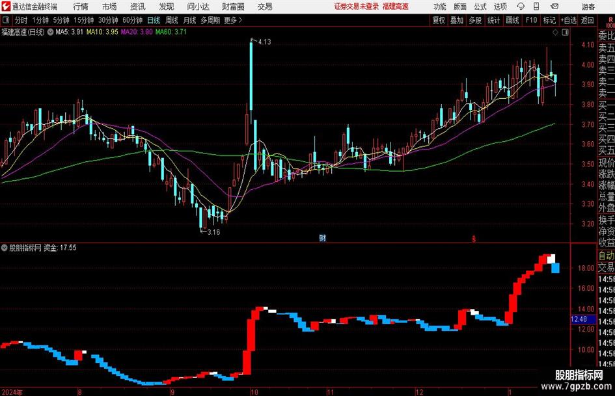Click the MA5: 3.91 label
Image resolution: width=615 pixels, height=396 pixels.
[70, 32]
